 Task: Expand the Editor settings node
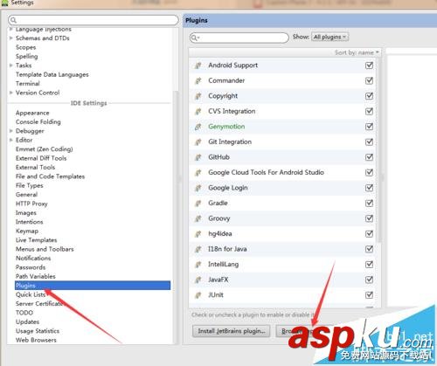11,140
